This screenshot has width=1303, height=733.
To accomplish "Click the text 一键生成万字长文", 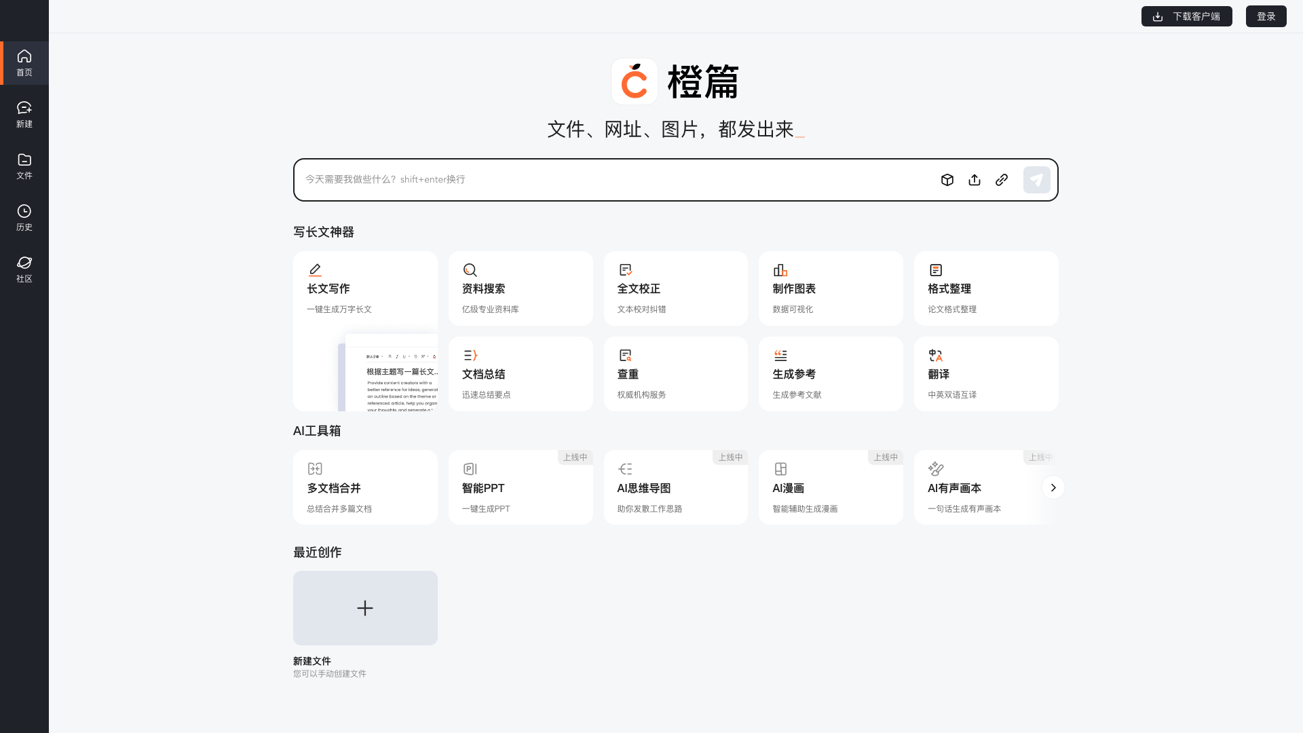I will 339,309.
